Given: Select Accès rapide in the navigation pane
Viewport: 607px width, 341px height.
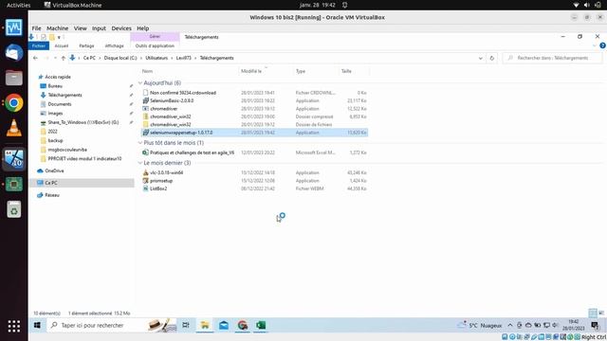Looking at the screenshot, I should click(x=58, y=77).
